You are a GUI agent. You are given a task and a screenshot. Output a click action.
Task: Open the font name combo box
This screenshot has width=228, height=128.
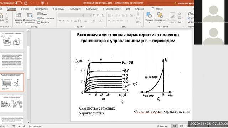71,15
